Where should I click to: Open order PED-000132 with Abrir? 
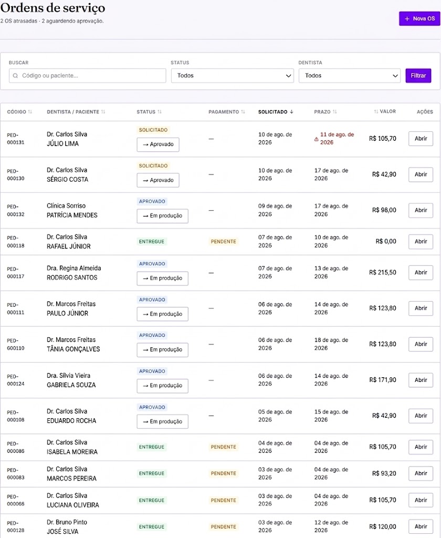tap(421, 210)
